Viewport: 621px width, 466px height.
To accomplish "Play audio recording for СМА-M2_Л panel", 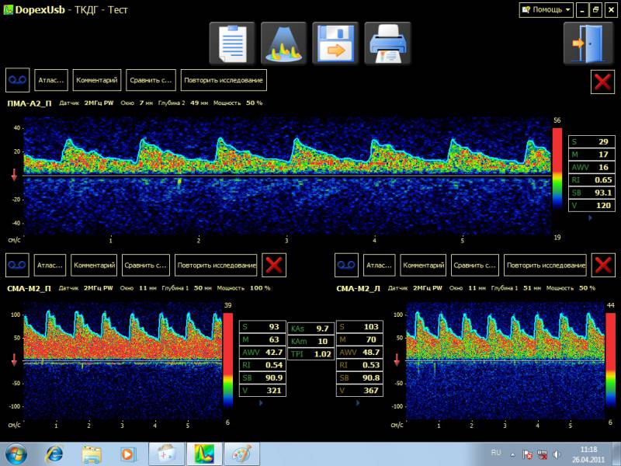I will 346,265.
